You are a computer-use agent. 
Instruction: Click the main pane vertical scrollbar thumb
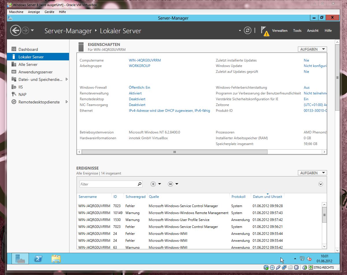[x=337, y=77]
